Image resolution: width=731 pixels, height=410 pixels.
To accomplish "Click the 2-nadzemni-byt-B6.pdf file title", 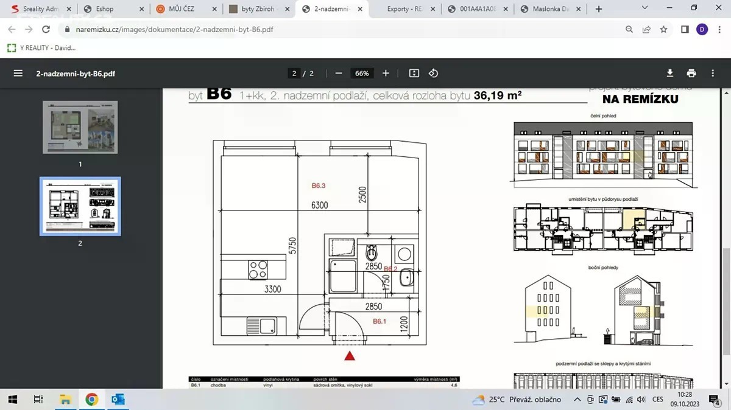I will pyautogui.click(x=76, y=74).
